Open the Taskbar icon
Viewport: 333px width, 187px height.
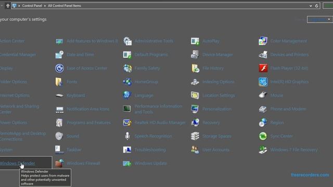(x=59, y=150)
